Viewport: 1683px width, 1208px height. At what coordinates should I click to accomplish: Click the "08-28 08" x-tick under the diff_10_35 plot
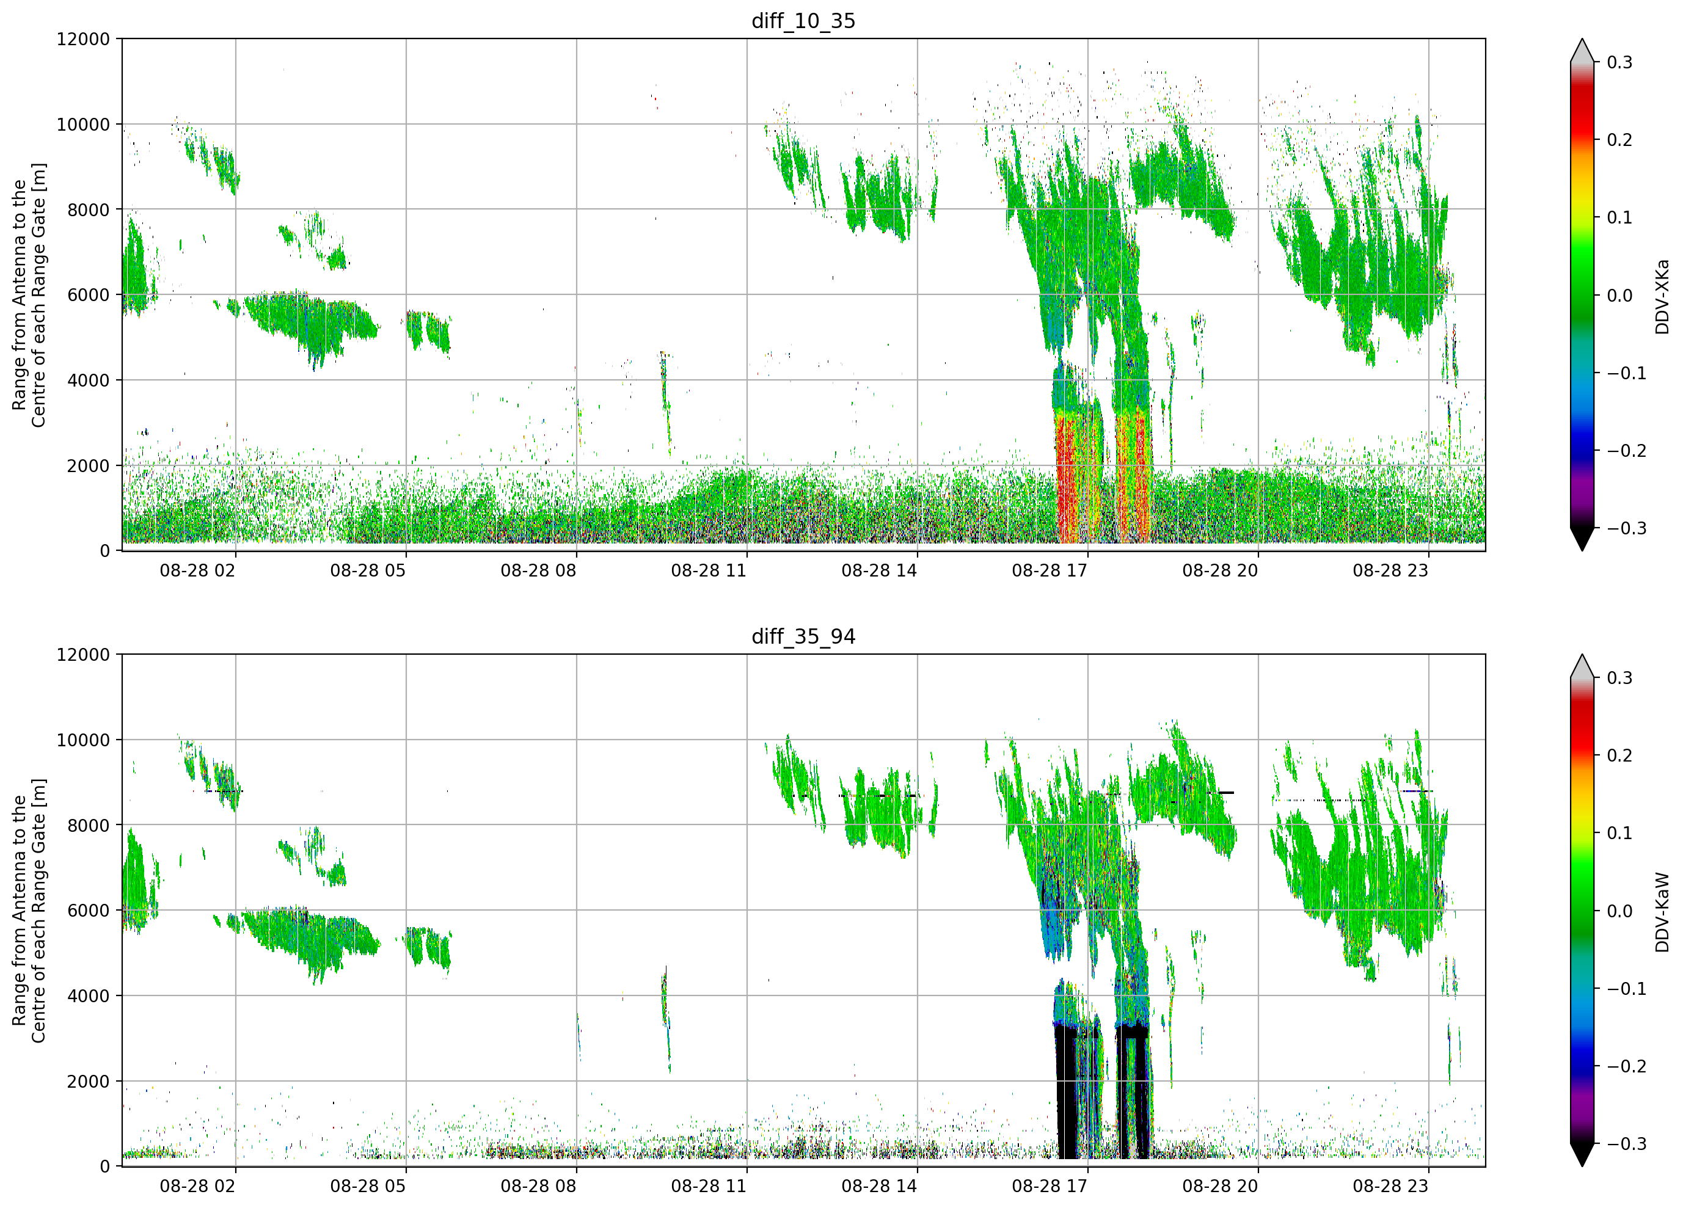pos(538,570)
